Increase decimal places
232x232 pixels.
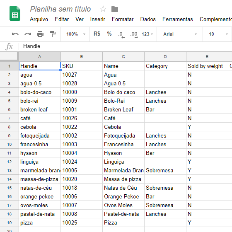tap(134, 34)
